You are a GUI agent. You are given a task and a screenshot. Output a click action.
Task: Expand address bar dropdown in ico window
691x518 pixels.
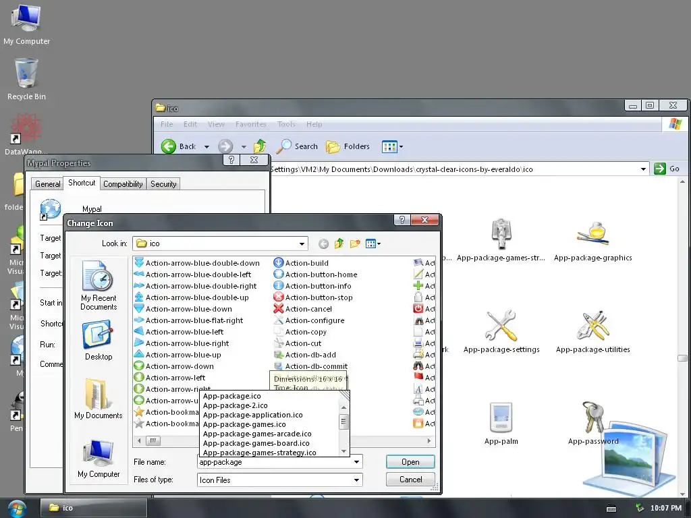[643, 169]
